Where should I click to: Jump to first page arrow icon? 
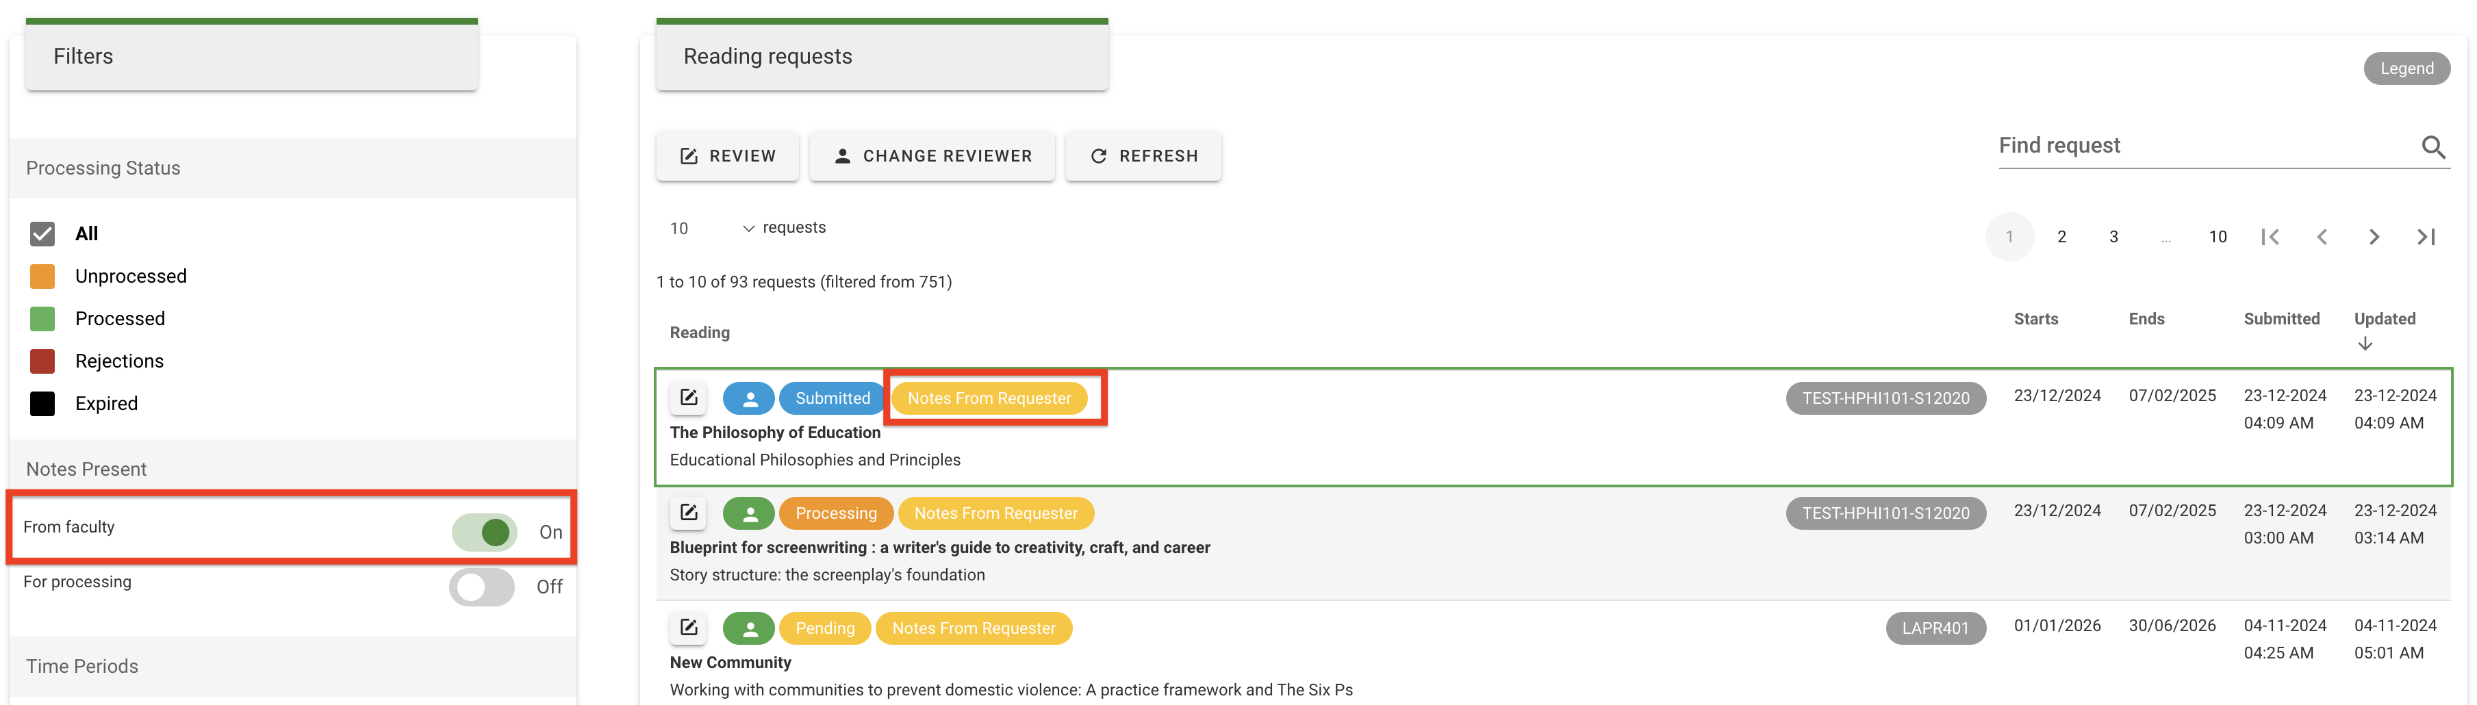pyautogui.click(x=2270, y=237)
